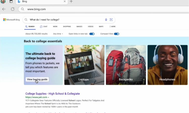The height and width of the screenshot is (113, 189).
Task: Click About 89,700,000 results text
Action: click(x=36, y=34)
